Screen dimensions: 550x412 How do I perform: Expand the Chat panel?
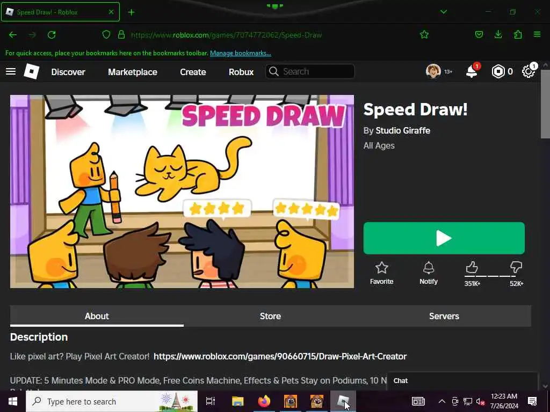(x=462, y=381)
